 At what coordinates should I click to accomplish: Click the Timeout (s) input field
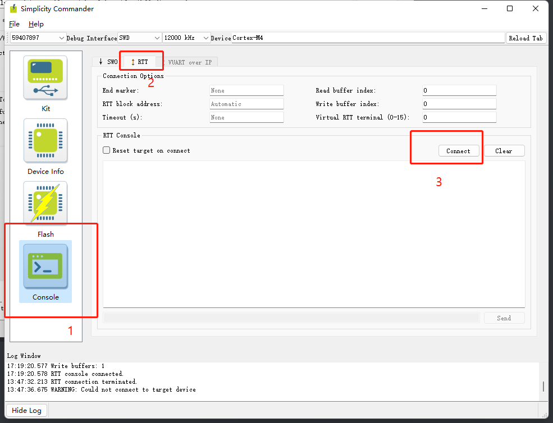[246, 117]
